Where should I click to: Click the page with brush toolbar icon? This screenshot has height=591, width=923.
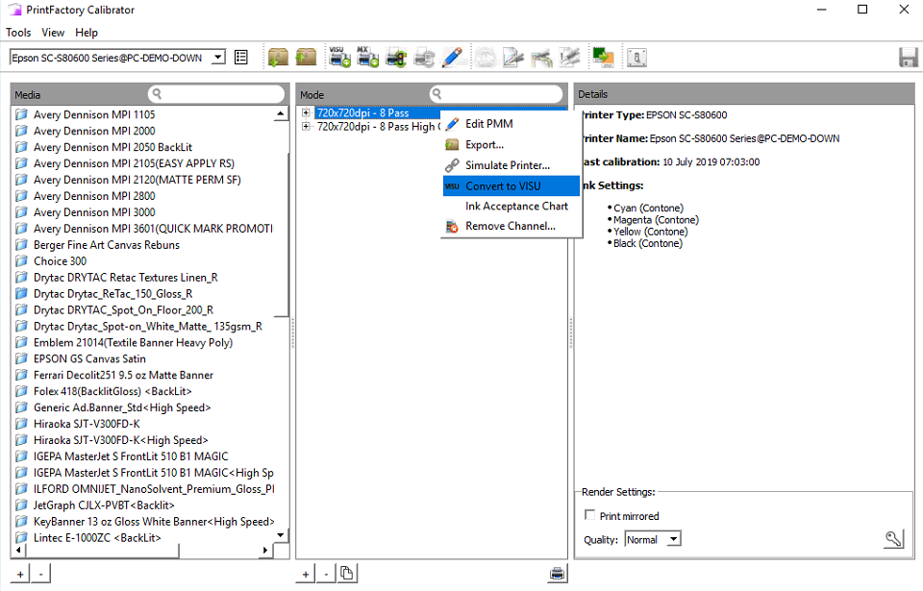513,57
